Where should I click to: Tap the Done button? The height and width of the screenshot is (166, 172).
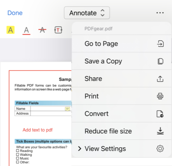pyautogui.click(x=15, y=13)
